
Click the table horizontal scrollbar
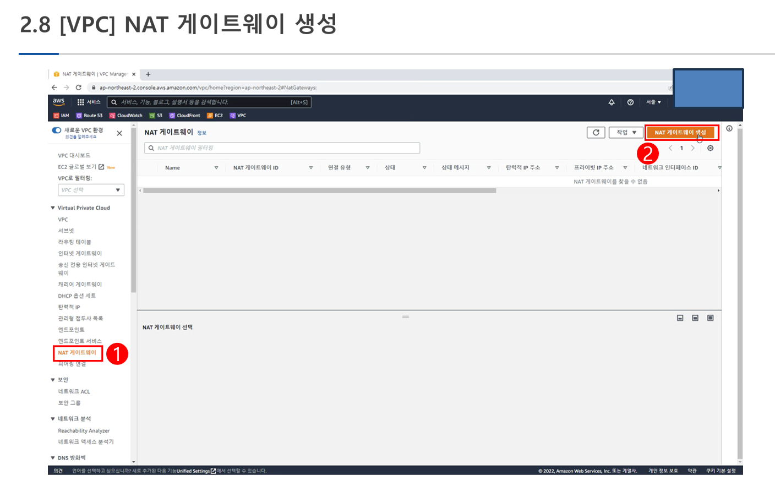point(320,191)
